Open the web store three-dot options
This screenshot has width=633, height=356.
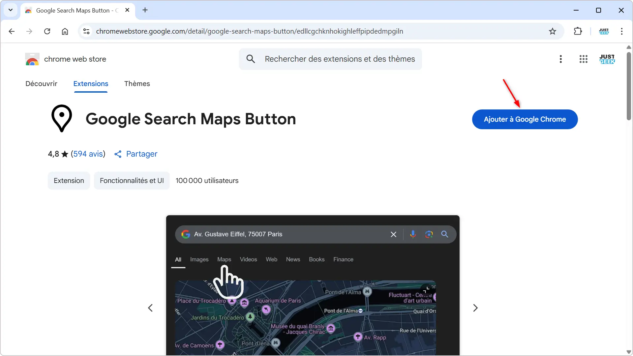(561, 59)
